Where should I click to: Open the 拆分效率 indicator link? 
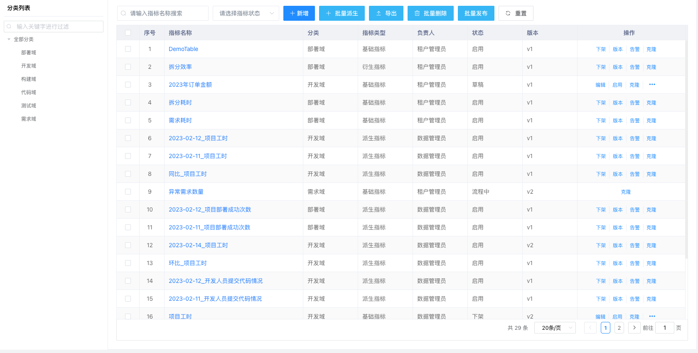point(180,67)
